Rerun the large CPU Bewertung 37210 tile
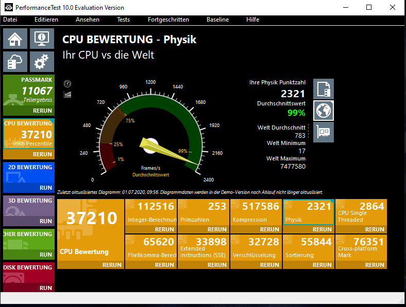The image size is (406, 307). 112,265
